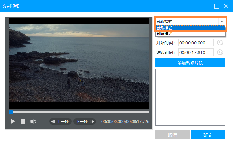Close the 分割视频 dialog
Image resolution: width=233 pixels, height=144 pixels.
(x=226, y=6)
